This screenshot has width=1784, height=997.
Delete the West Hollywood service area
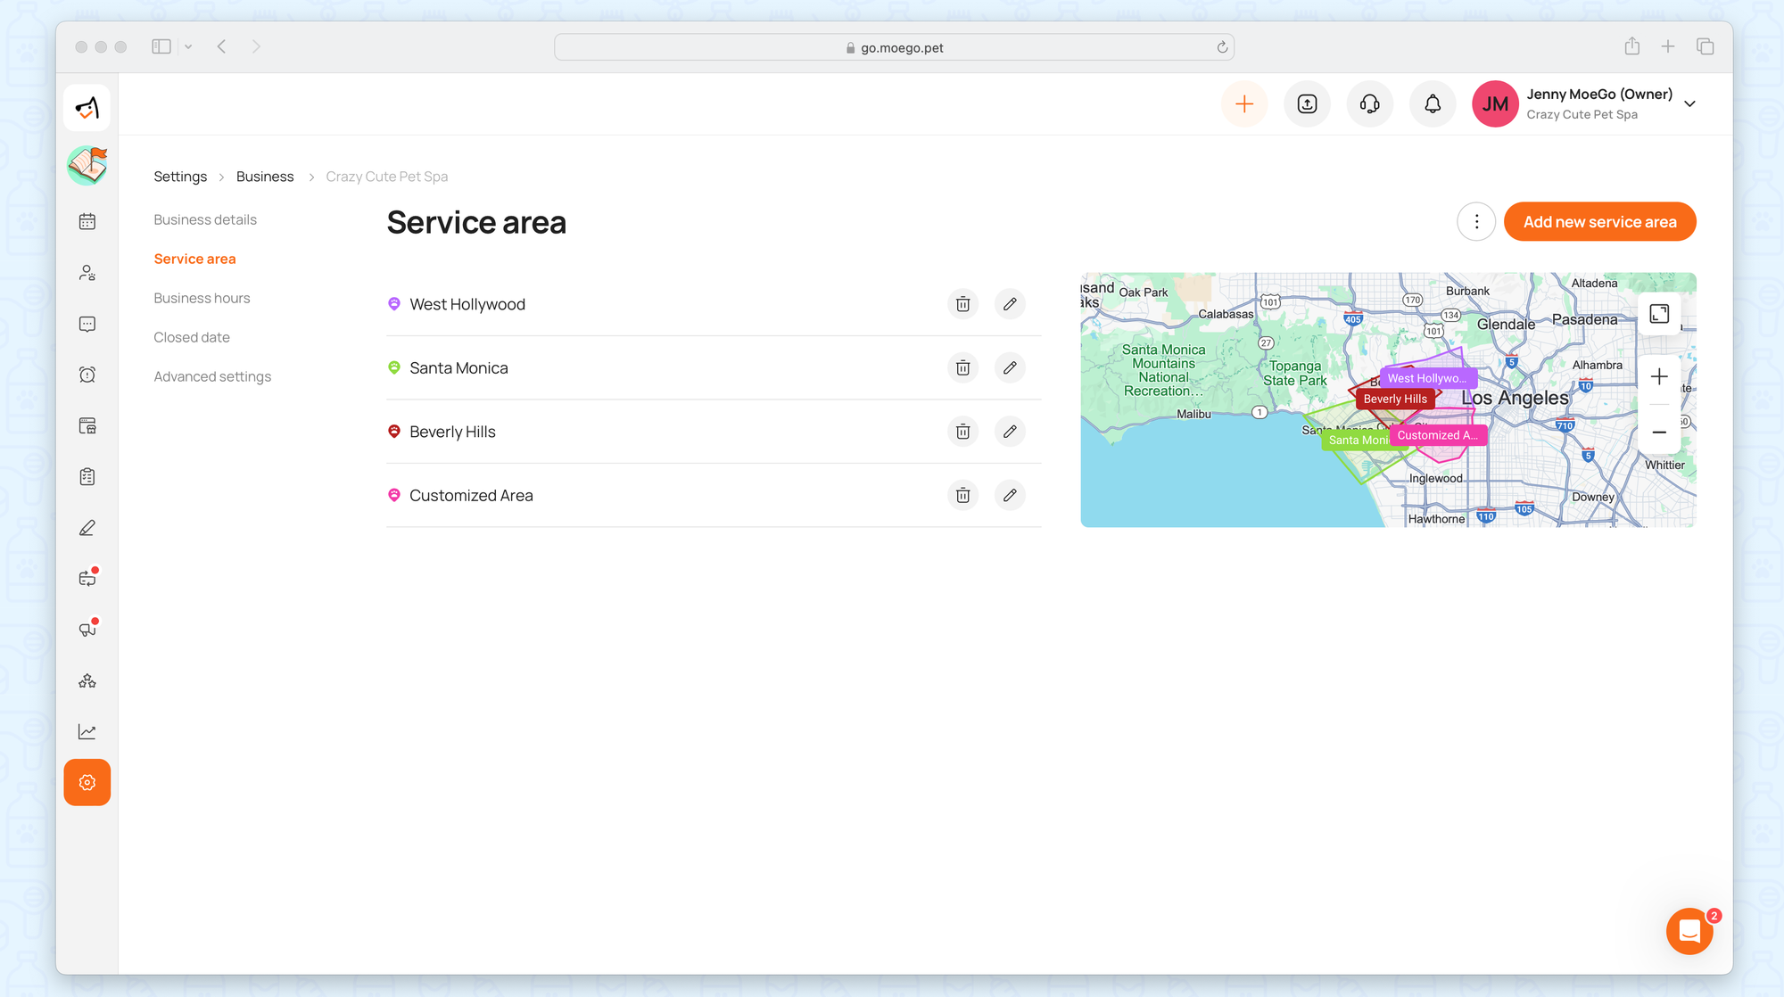(962, 304)
